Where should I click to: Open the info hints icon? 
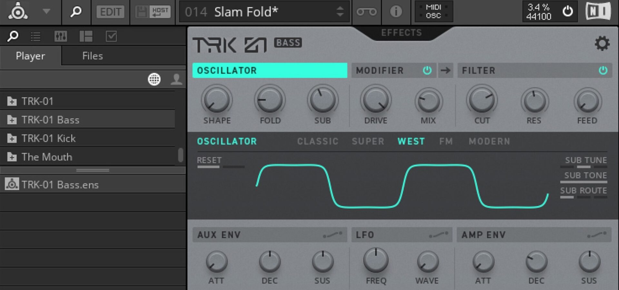396,12
